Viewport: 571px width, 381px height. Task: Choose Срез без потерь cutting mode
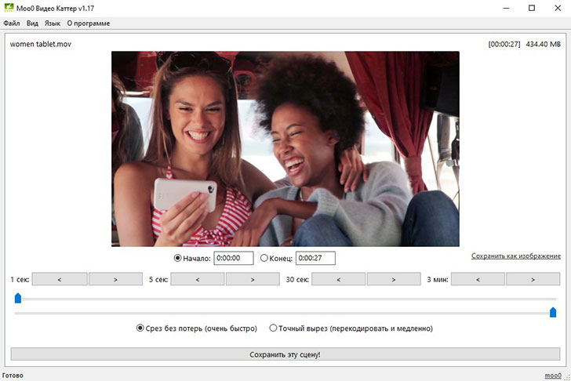[141, 328]
